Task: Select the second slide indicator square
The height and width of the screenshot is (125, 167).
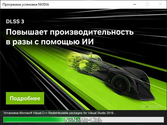Action: pos(147,107)
